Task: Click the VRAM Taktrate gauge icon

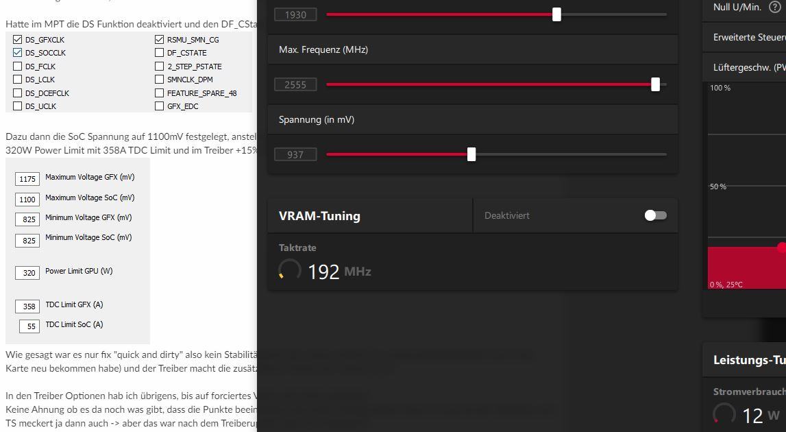Action: coord(290,269)
